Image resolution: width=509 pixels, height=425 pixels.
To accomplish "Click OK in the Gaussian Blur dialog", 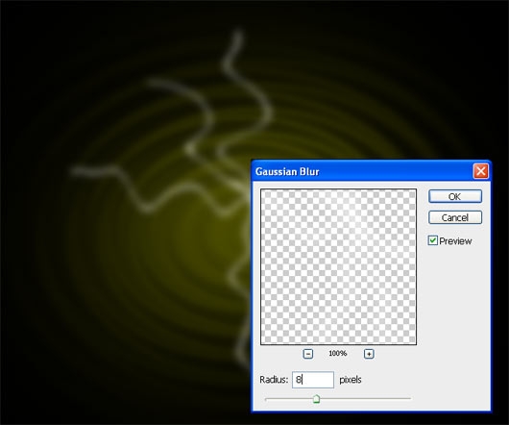I will (455, 196).
